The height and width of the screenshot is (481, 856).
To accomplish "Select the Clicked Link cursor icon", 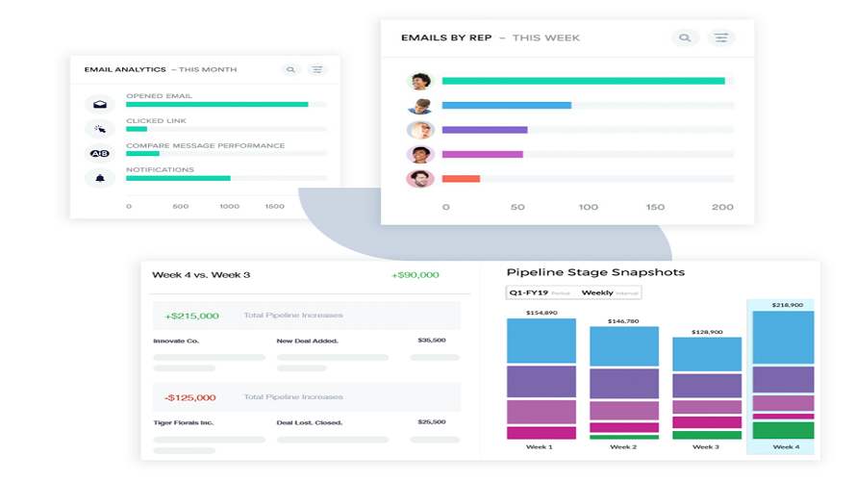I will (x=99, y=129).
